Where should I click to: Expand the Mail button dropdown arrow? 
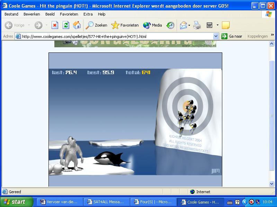coord(189,25)
